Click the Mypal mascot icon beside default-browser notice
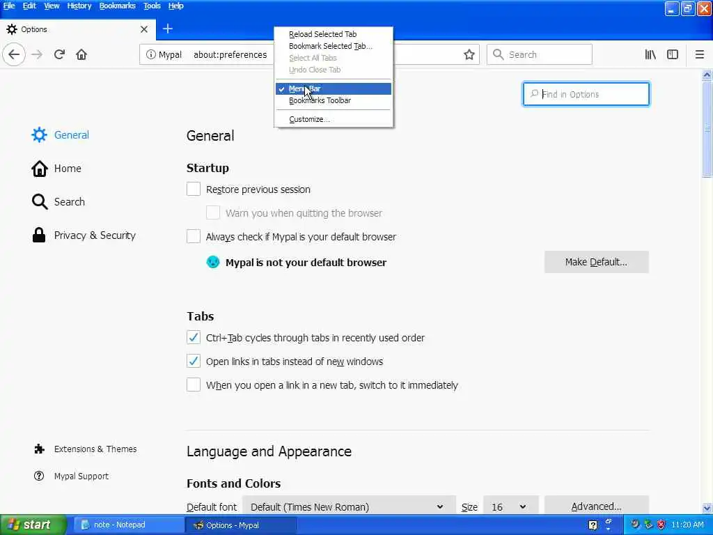This screenshot has height=535, width=713. tap(213, 262)
